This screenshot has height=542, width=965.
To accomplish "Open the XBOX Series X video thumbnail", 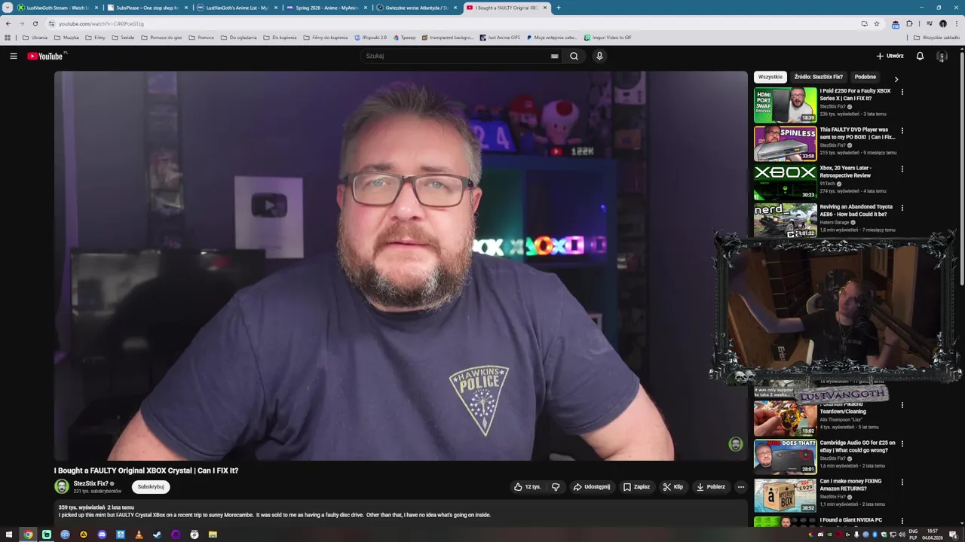I will tap(785, 105).
